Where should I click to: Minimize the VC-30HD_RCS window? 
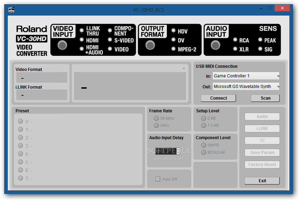tap(261, 8)
